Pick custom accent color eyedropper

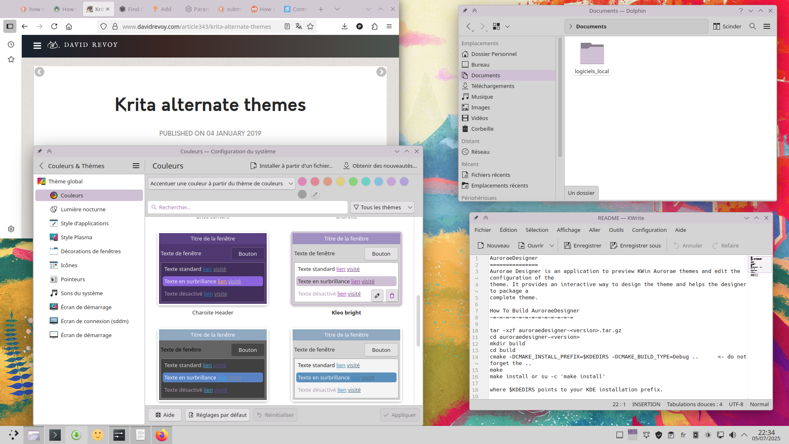(x=315, y=194)
